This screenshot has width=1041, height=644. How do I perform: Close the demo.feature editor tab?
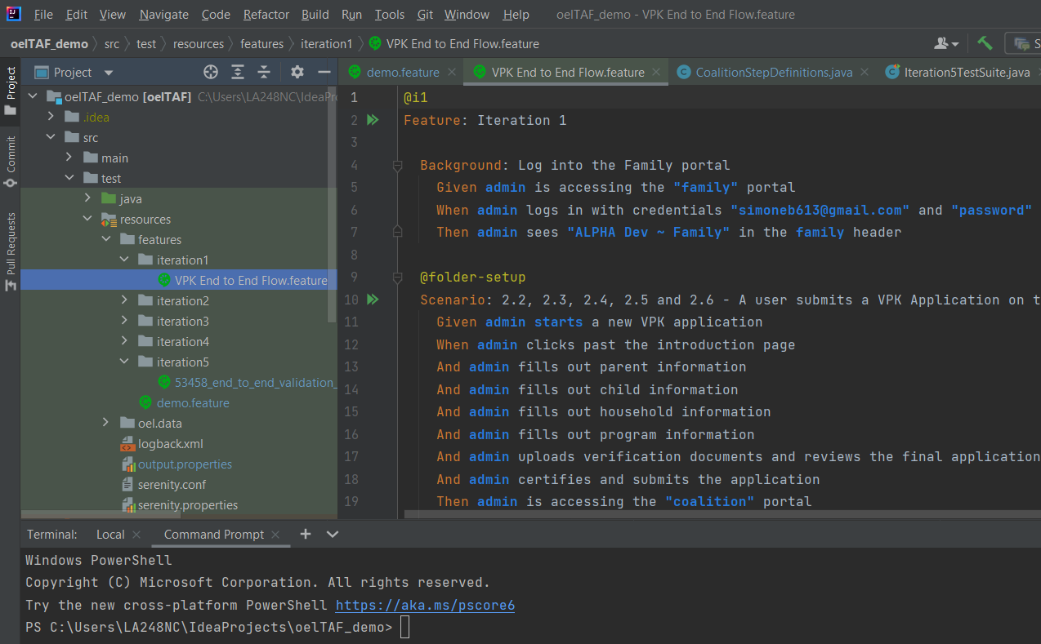(x=451, y=73)
